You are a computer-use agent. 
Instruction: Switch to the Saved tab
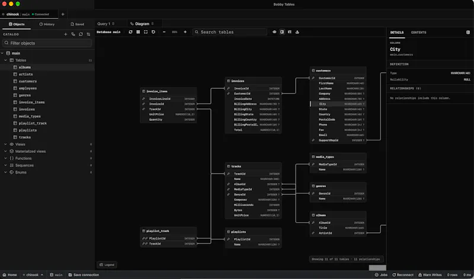[x=78, y=24]
